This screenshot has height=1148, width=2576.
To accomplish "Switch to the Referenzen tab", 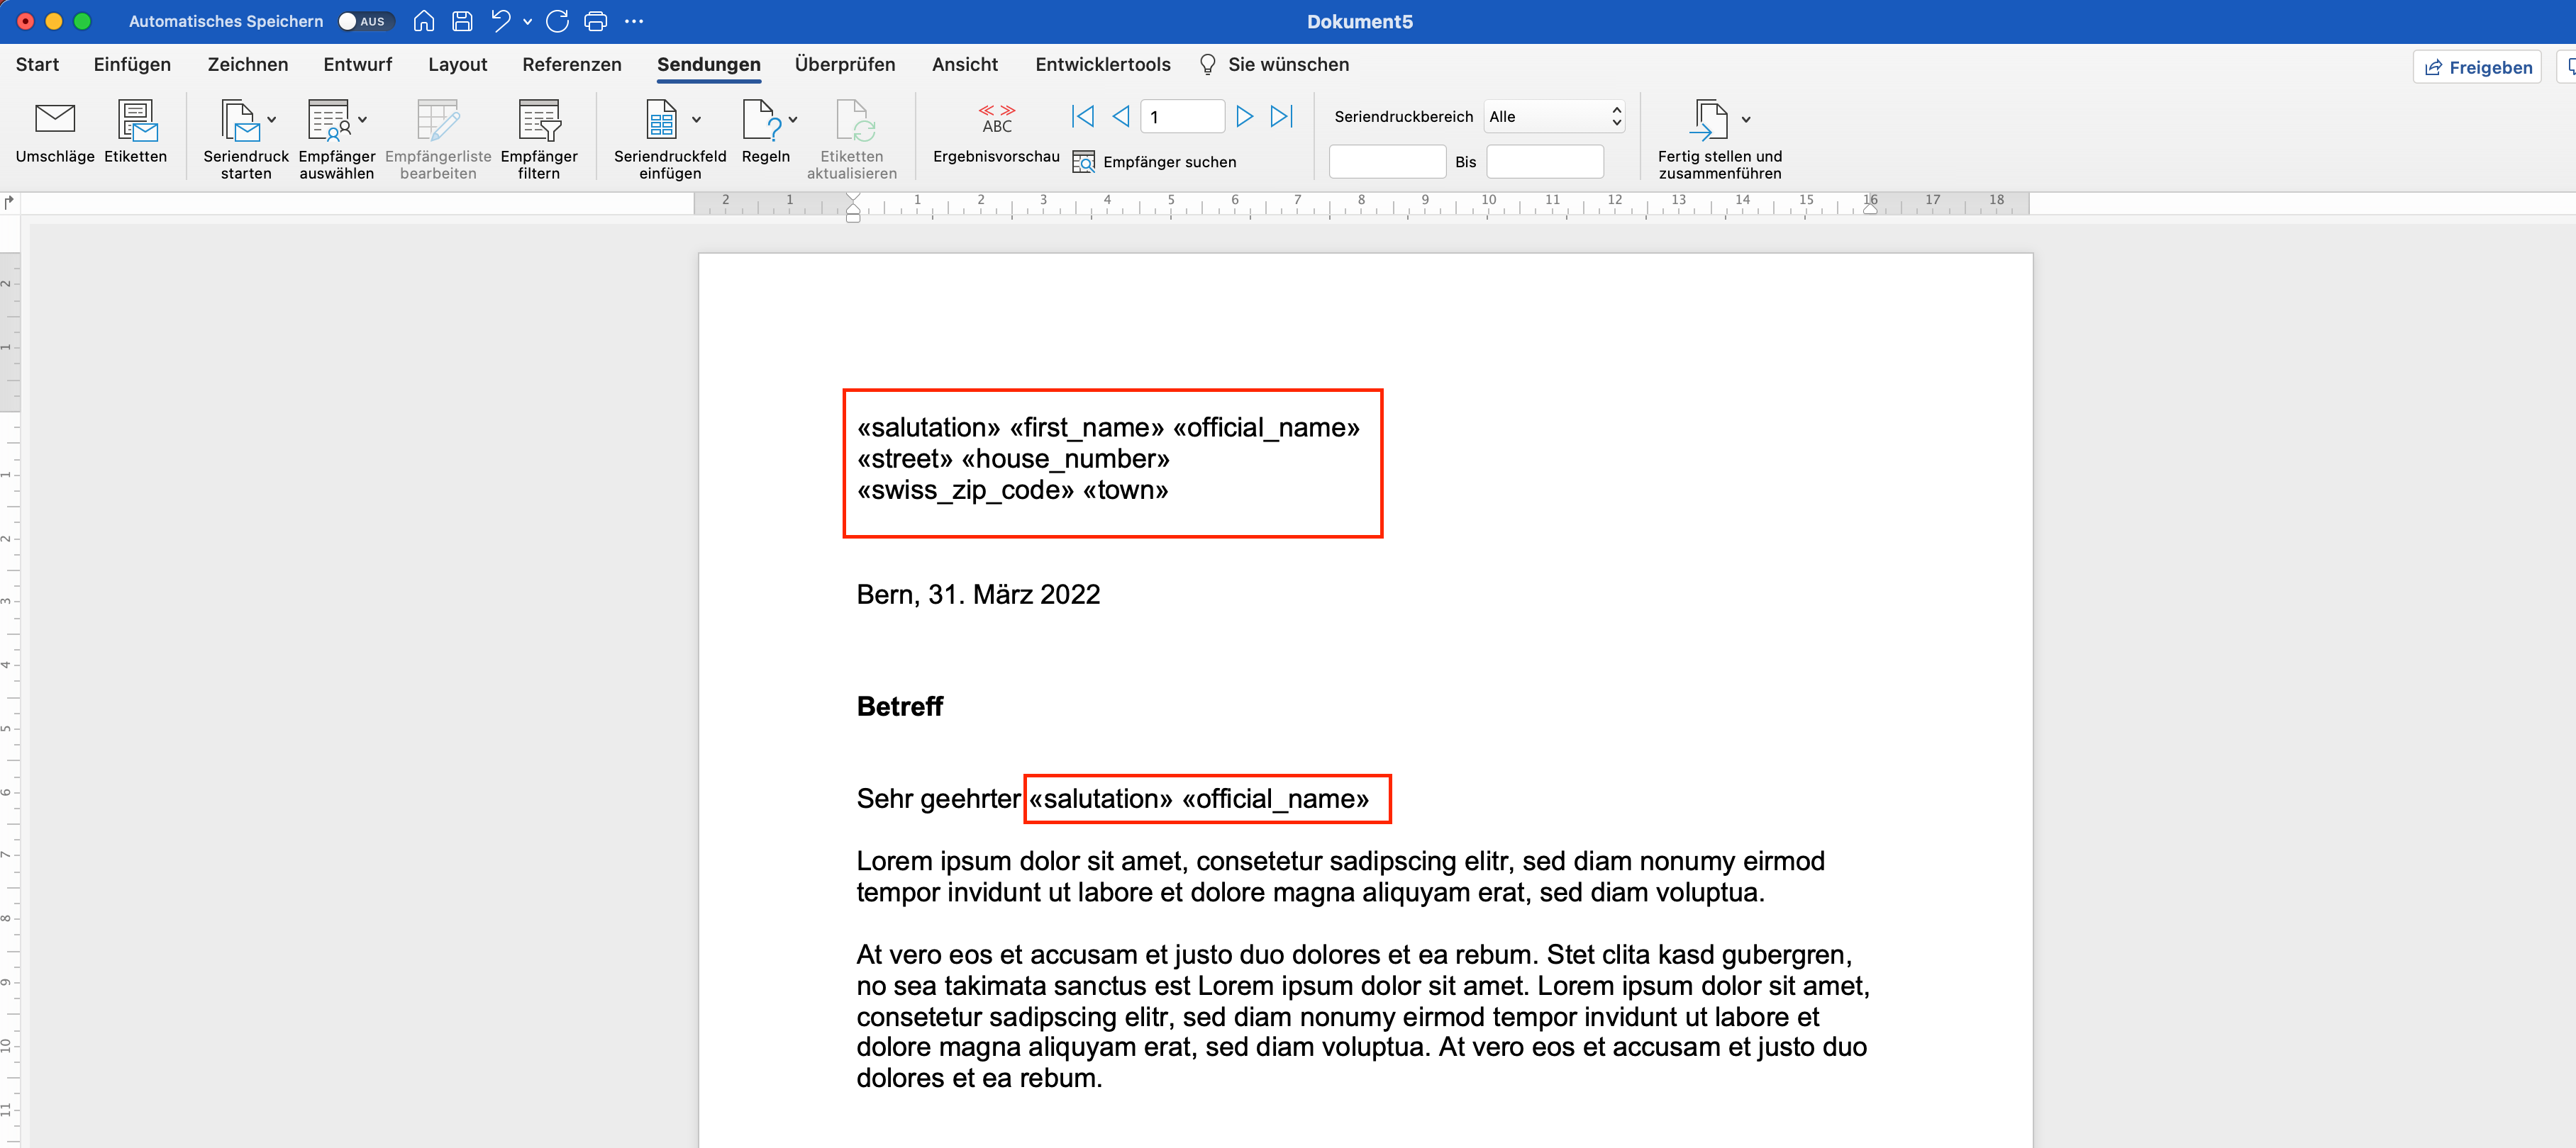I will point(571,65).
